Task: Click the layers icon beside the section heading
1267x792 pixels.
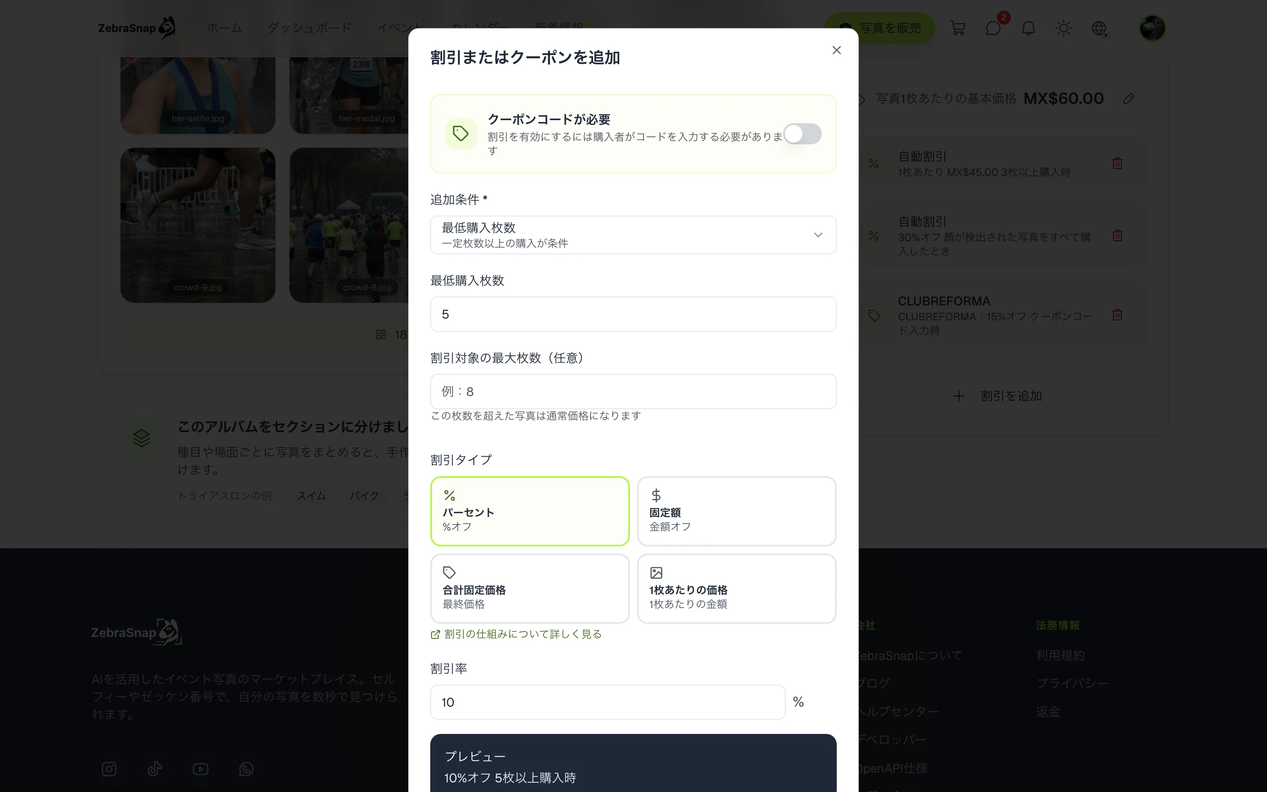Action: [x=141, y=438]
